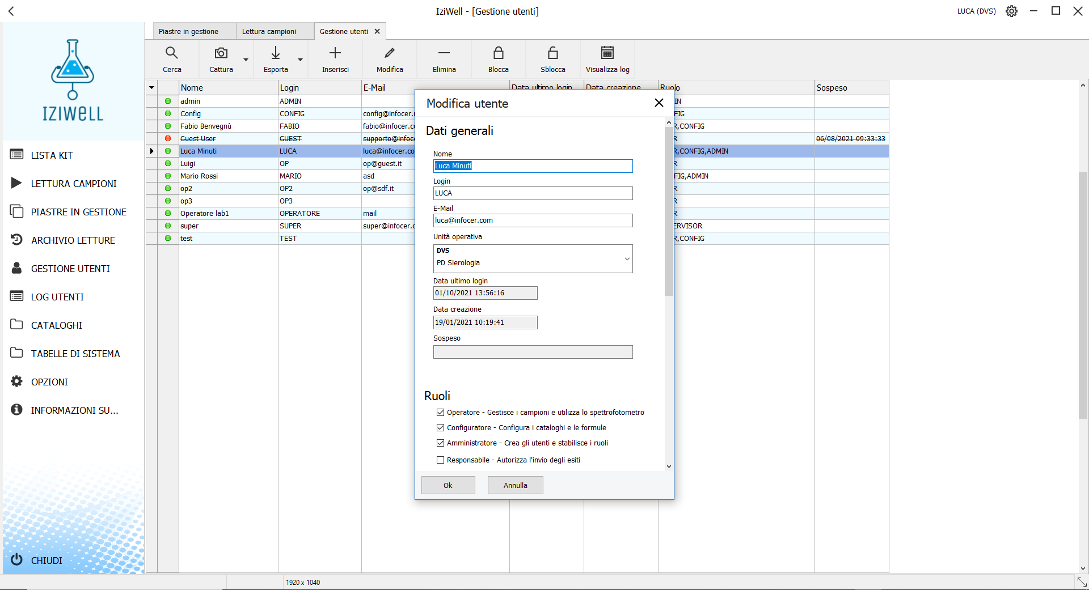The width and height of the screenshot is (1089, 590).
Task: Open Archivio Letture in sidebar
Action: point(73,240)
